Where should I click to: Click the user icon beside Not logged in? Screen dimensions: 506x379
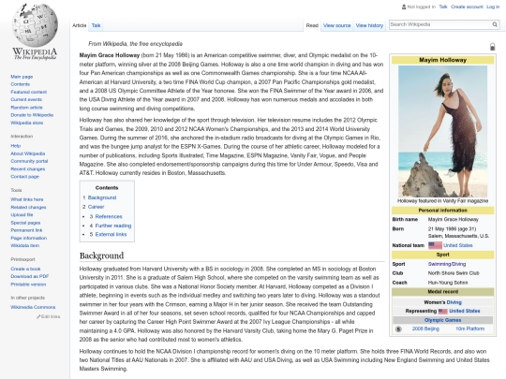coord(403,7)
